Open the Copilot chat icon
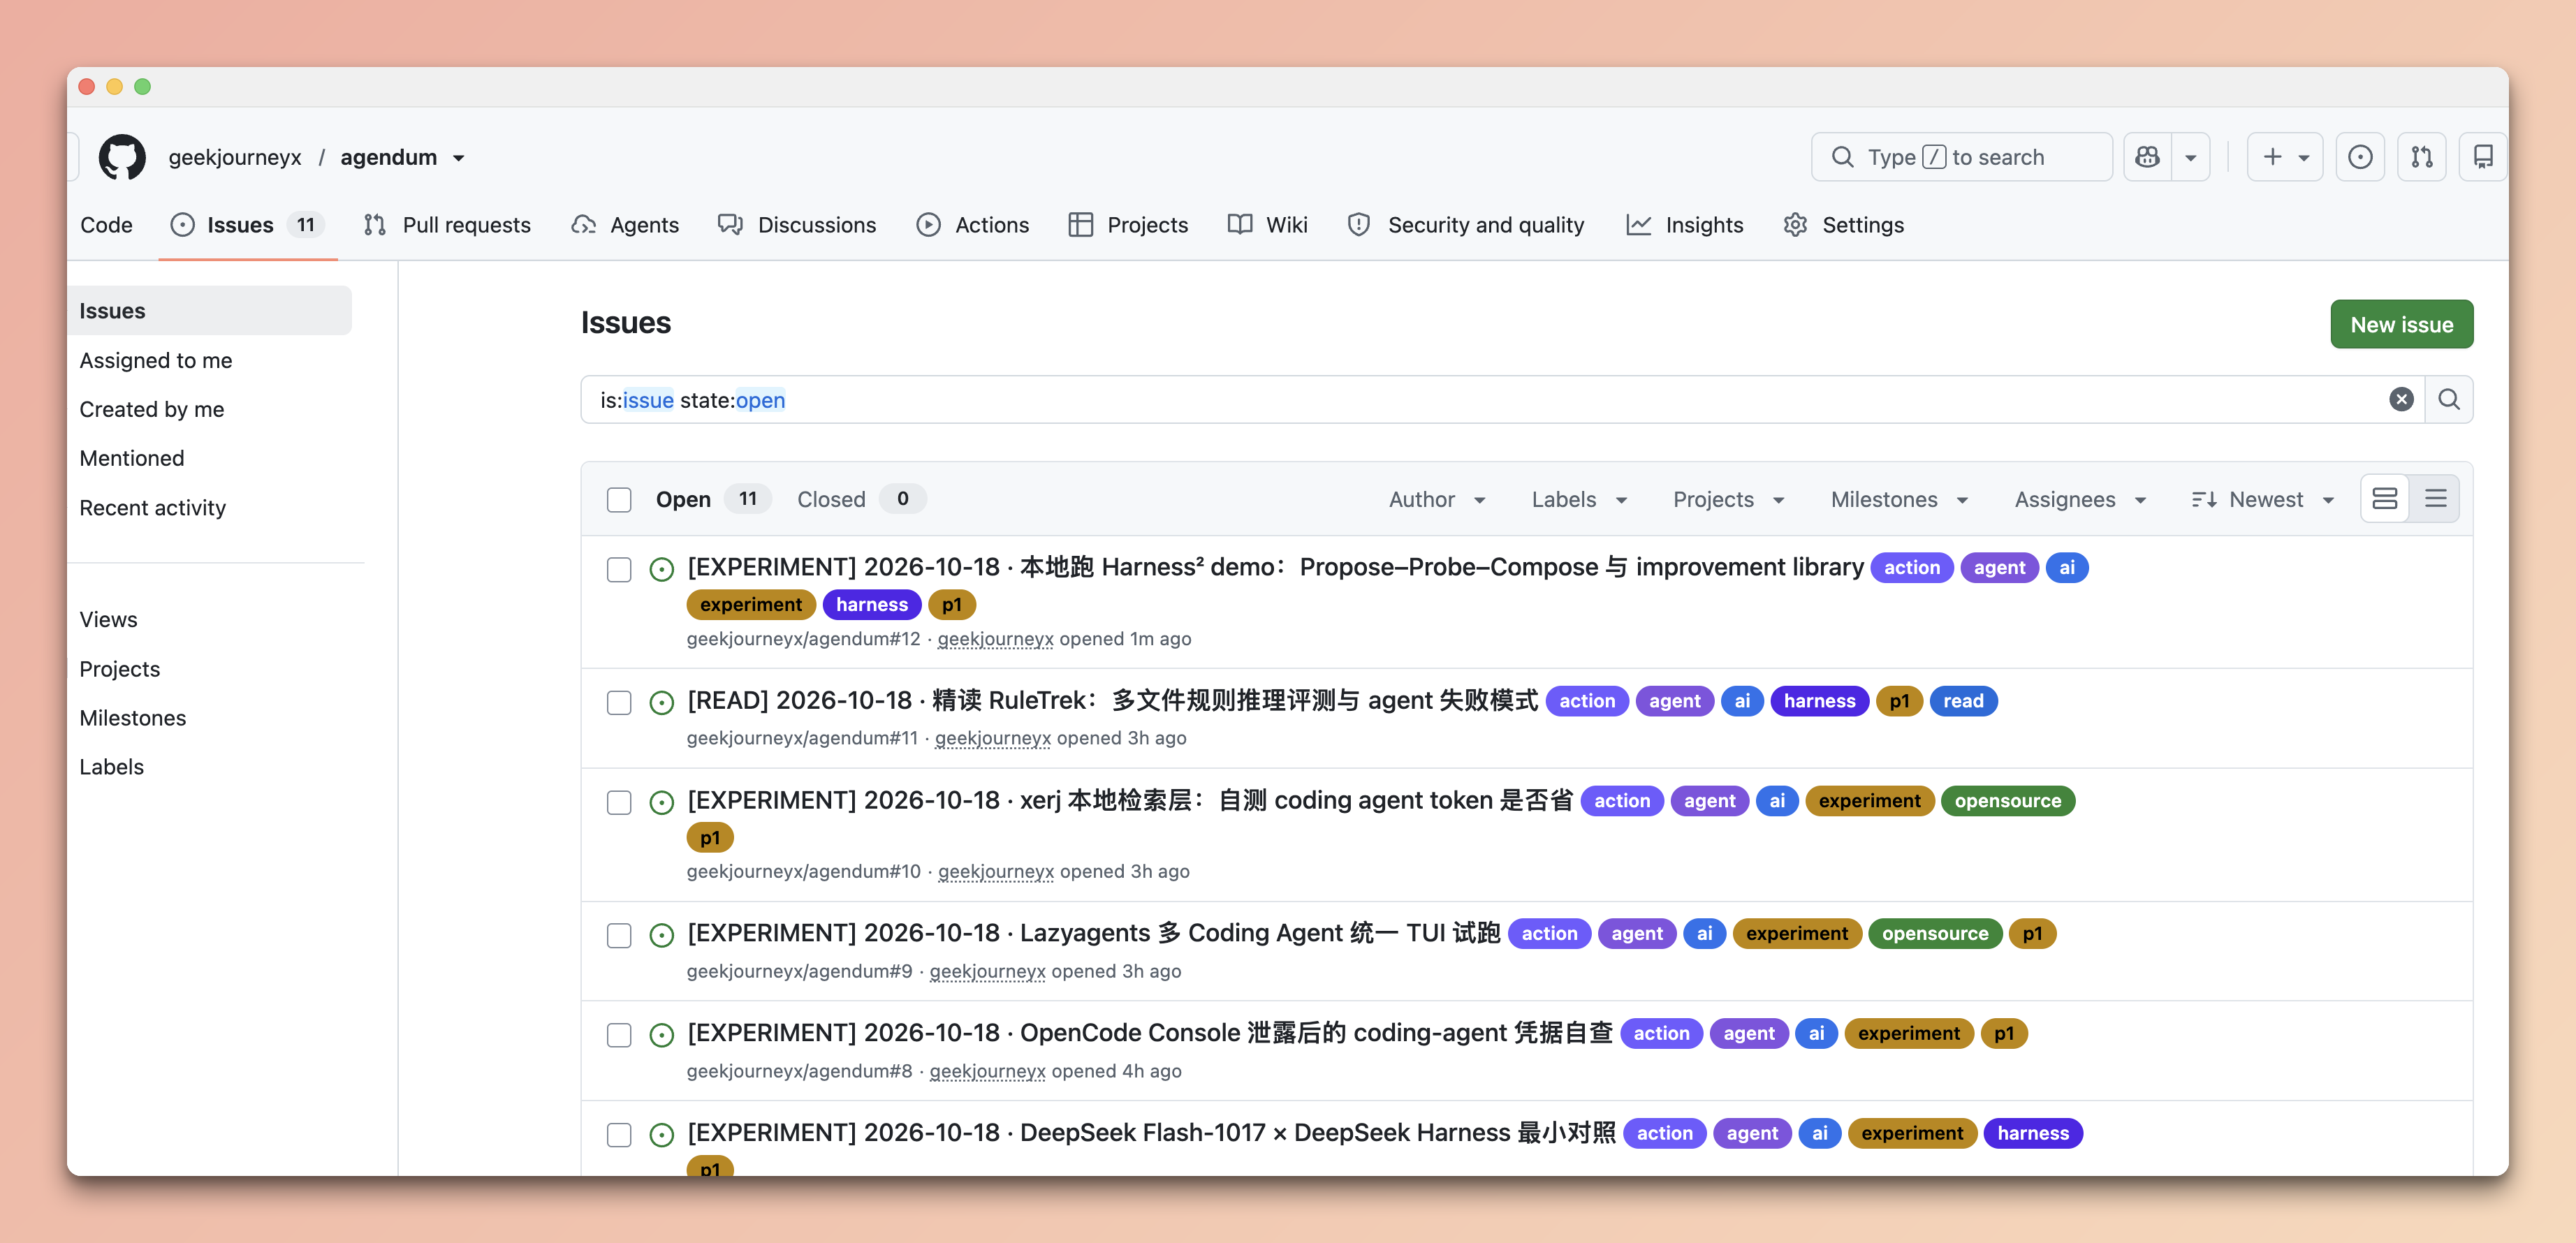Screen dimensions: 2576x1243 click(2147, 157)
